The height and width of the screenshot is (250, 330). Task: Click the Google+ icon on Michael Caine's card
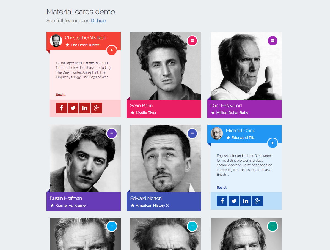click(257, 201)
